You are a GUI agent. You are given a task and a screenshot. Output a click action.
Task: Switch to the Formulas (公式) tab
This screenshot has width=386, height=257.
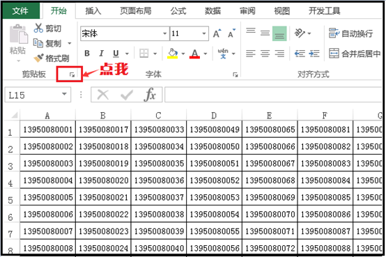(x=178, y=11)
